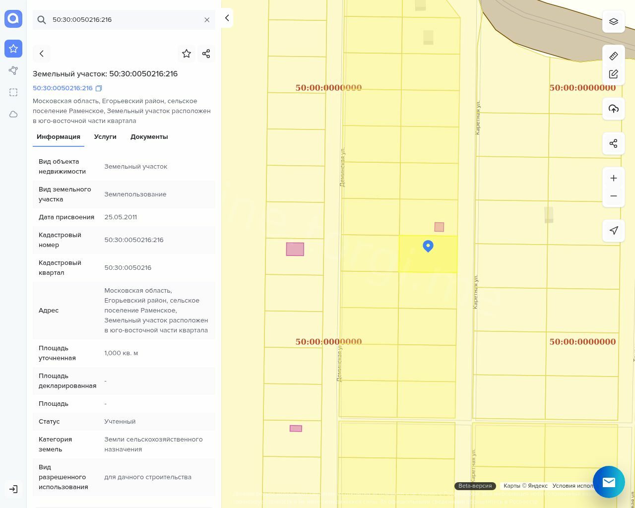Zoom out on the map
This screenshot has height=508, width=635.
(613, 196)
